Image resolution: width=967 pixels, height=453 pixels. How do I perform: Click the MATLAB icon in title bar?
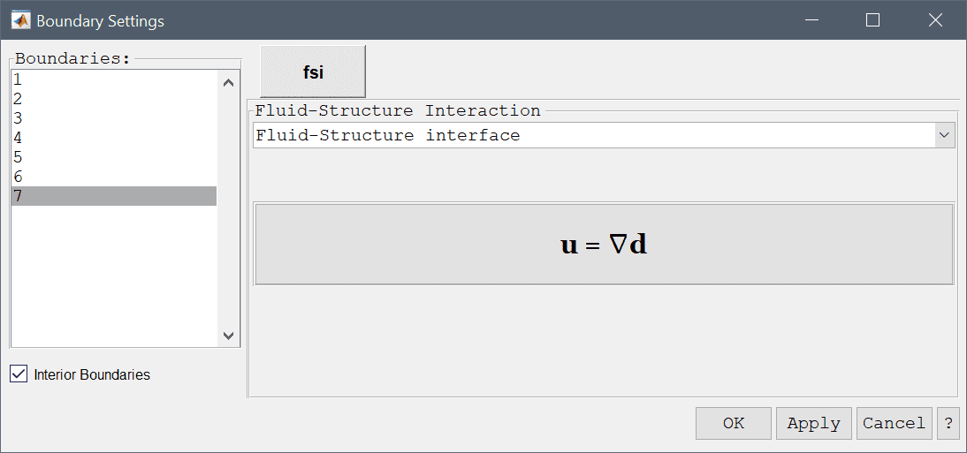pyautogui.click(x=21, y=20)
